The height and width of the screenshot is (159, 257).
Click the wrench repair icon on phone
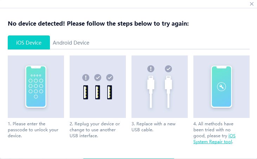[221, 87]
